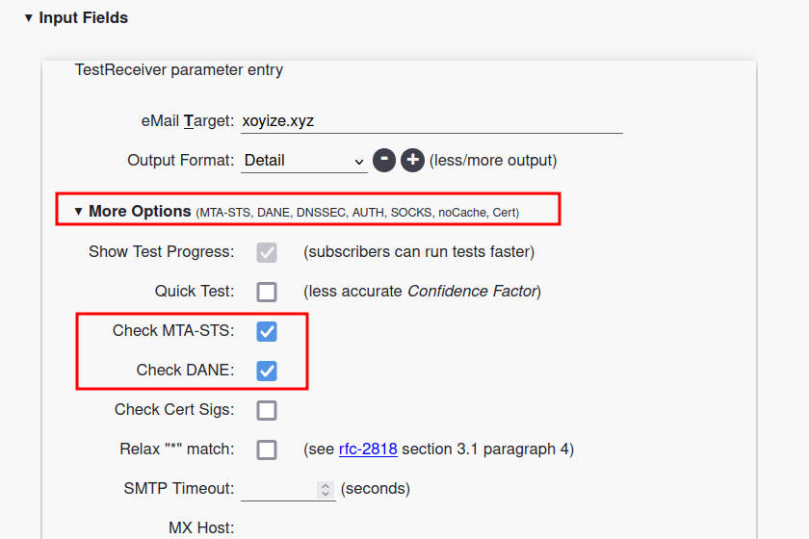Click the plus icon for more output
The height and width of the screenshot is (539, 809).
[413, 161]
